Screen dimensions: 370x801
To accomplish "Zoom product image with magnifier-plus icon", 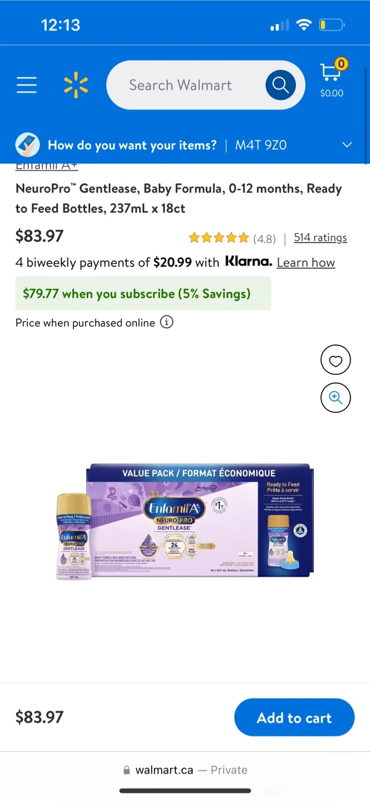I will click(x=336, y=397).
